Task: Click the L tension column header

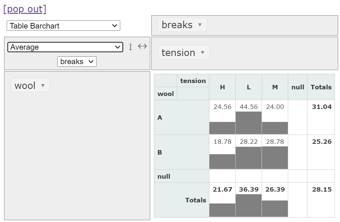Action: (x=249, y=87)
